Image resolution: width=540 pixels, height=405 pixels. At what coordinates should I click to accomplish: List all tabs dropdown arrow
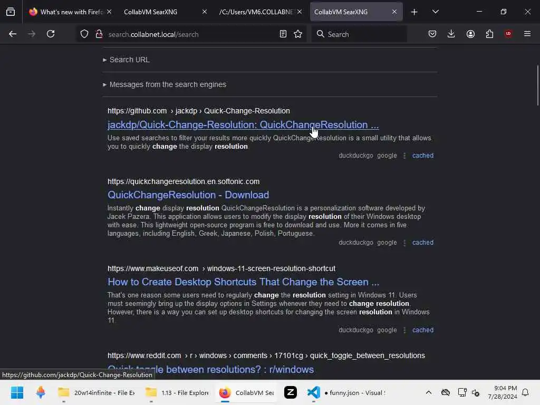pyautogui.click(x=436, y=12)
